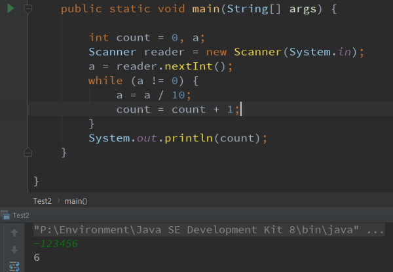Screen dimensions: 393x272
Task: Toggle soft-wrap icon in the console toolbar
Action: pos(14,265)
